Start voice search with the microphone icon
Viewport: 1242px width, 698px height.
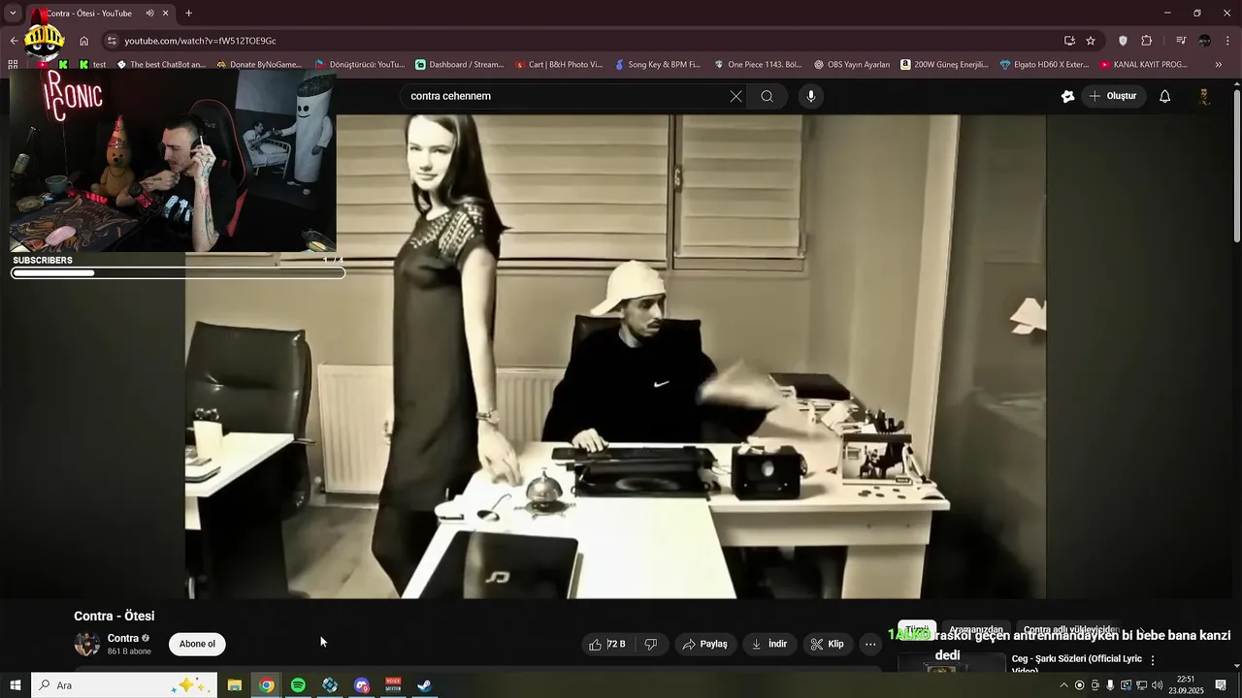(x=811, y=96)
